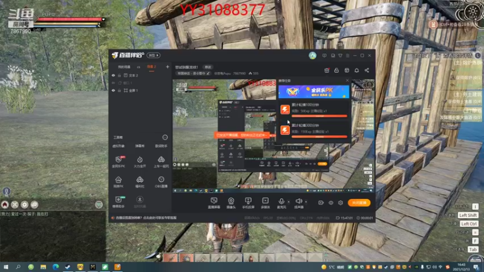
Task: Open the screen capture source tool
Action: (214, 203)
